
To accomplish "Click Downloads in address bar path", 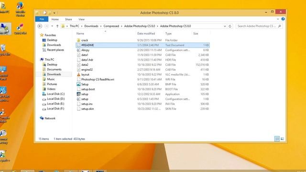I will 91,26.
